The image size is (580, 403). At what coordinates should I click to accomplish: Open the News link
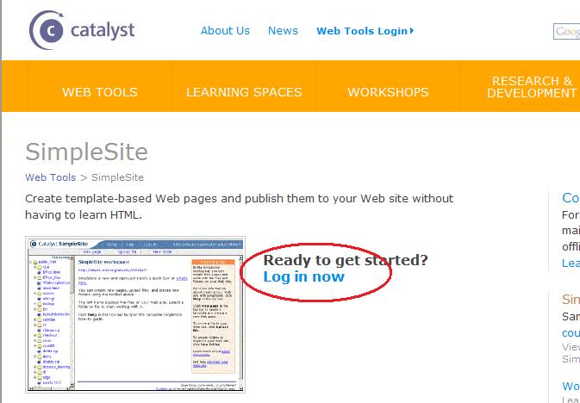pos(283,31)
